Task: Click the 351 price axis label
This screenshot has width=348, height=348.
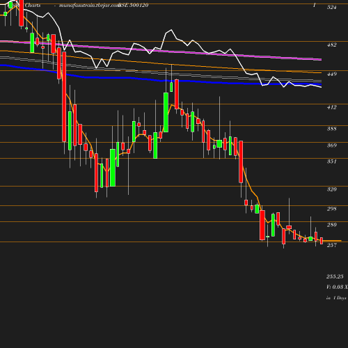Action: [x=331, y=161]
